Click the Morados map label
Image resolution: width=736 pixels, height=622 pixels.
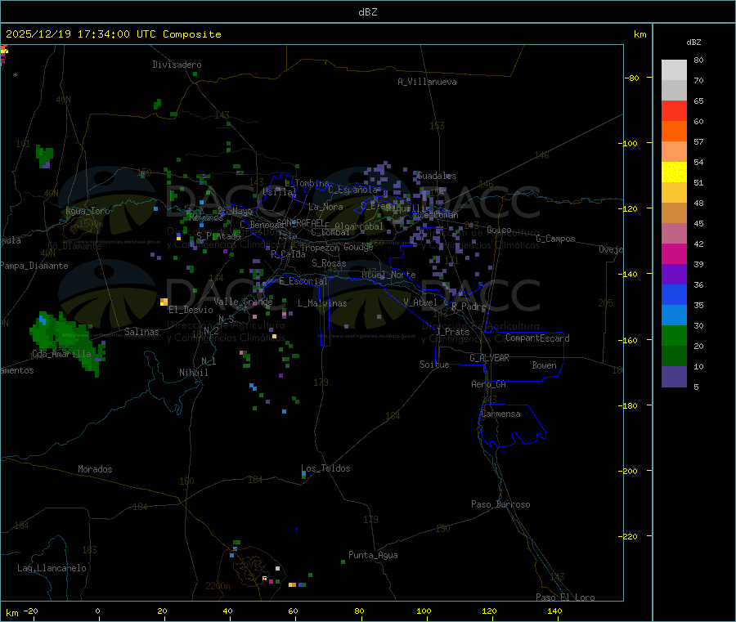coord(95,469)
